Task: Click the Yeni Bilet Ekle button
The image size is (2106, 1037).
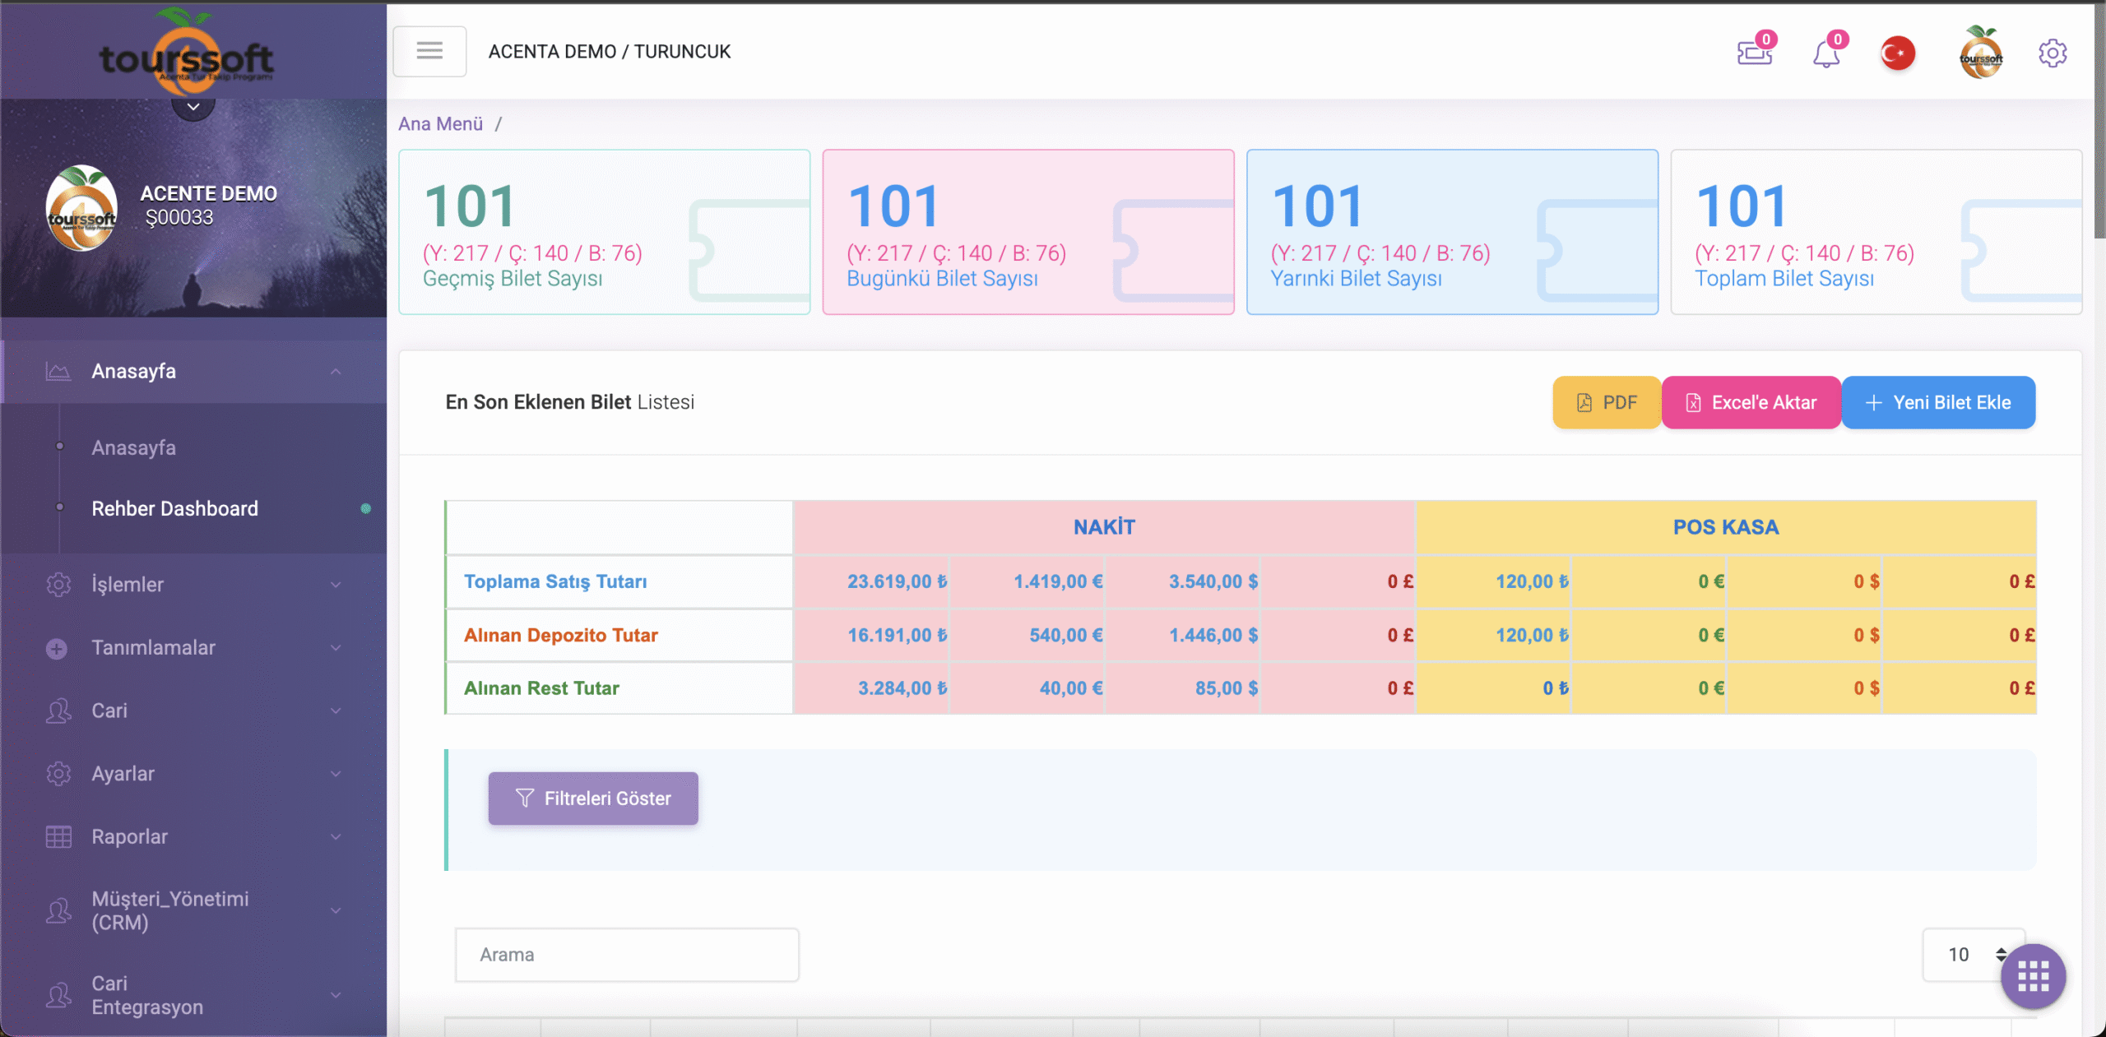Action: [1938, 403]
